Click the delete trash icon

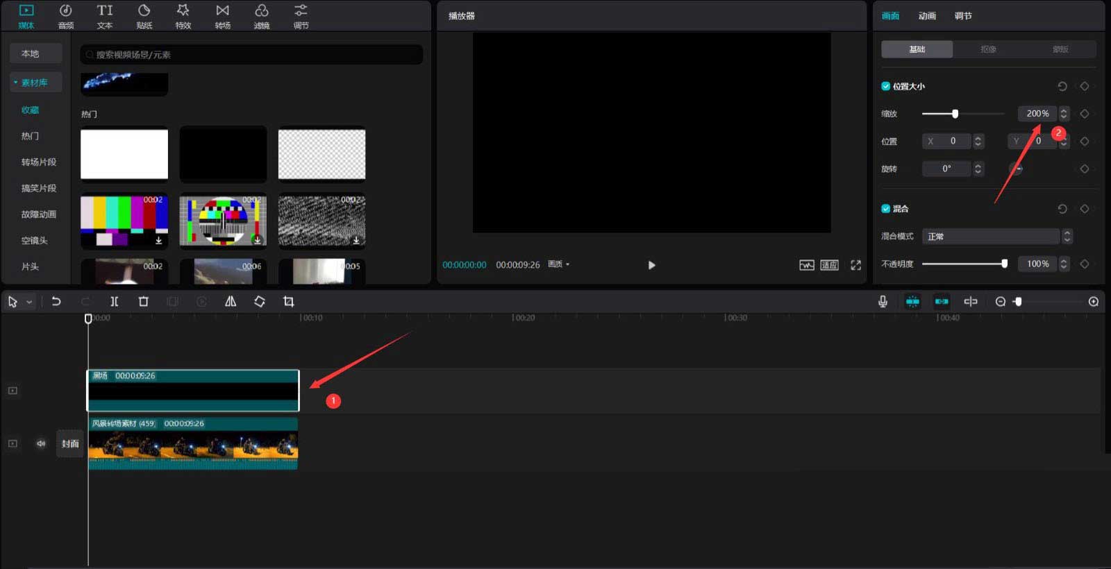[144, 301]
